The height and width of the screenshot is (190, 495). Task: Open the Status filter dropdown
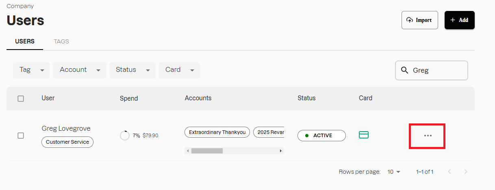click(x=132, y=70)
